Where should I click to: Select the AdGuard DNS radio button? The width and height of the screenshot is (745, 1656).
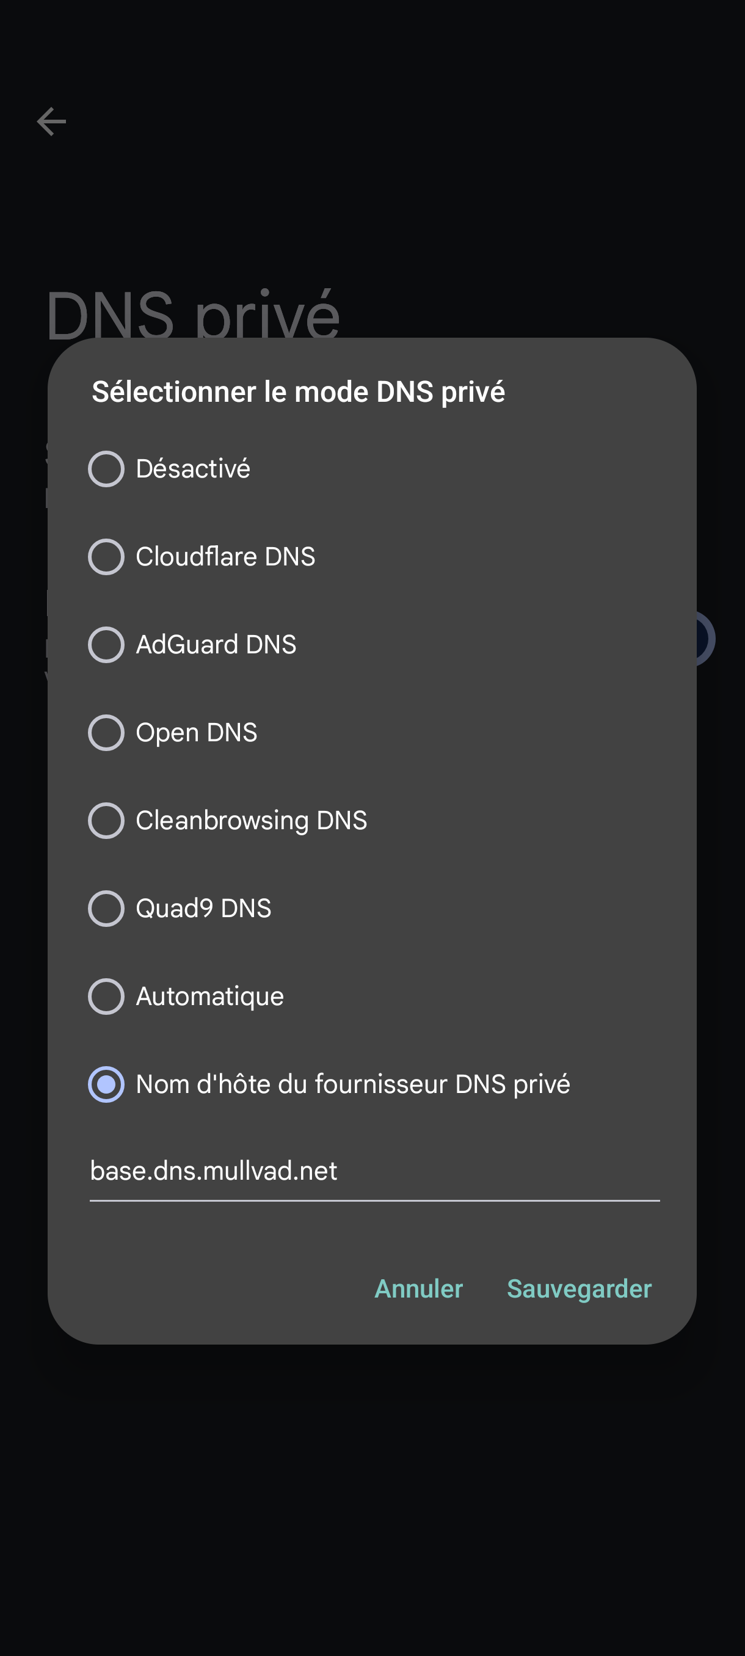click(x=106, y=645)
